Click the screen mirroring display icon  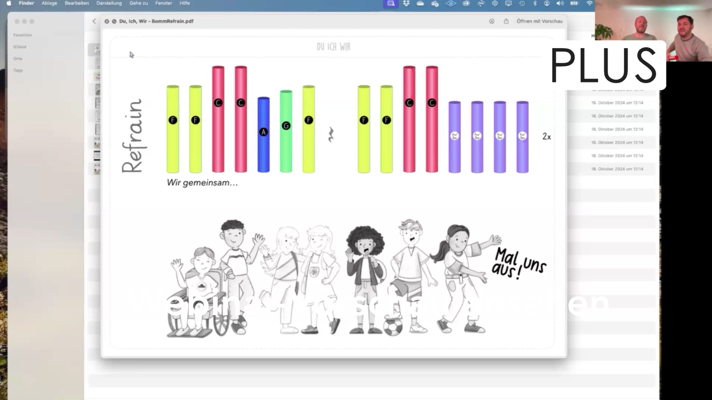pyautogui.click(x=508, y=3)
